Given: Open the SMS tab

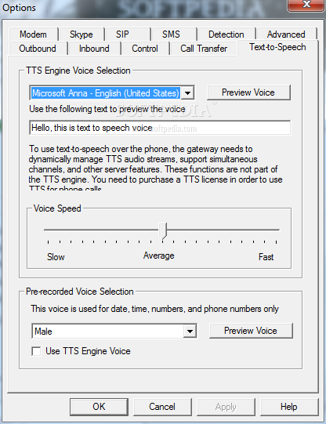Looking at the screenshot, I should [x=171, y=34].
